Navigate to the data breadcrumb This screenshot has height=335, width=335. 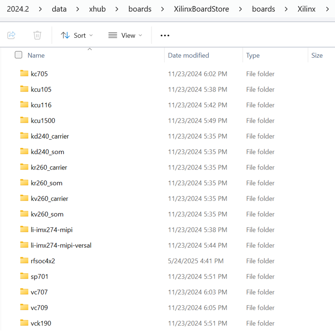click(x=59, y=9)
